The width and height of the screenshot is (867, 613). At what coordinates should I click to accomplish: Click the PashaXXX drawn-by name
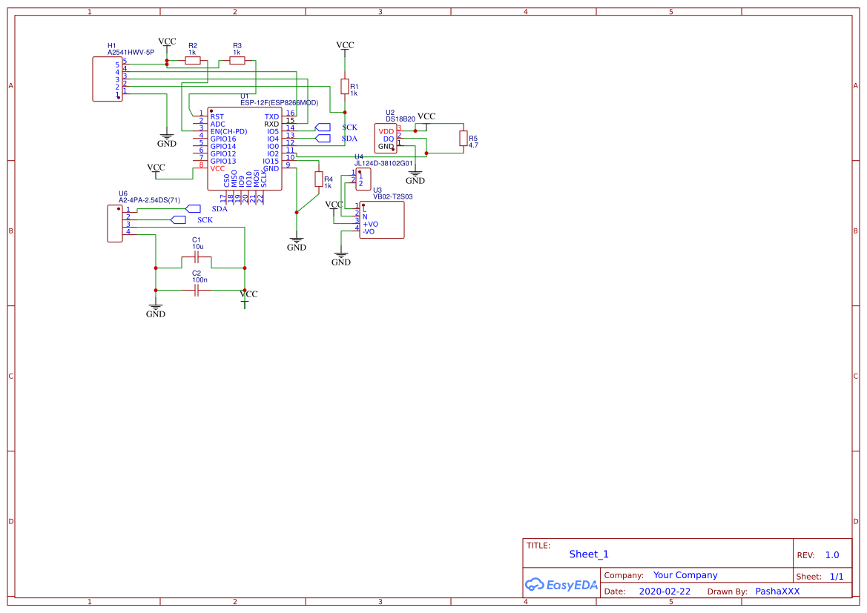(x=777, y=591)
